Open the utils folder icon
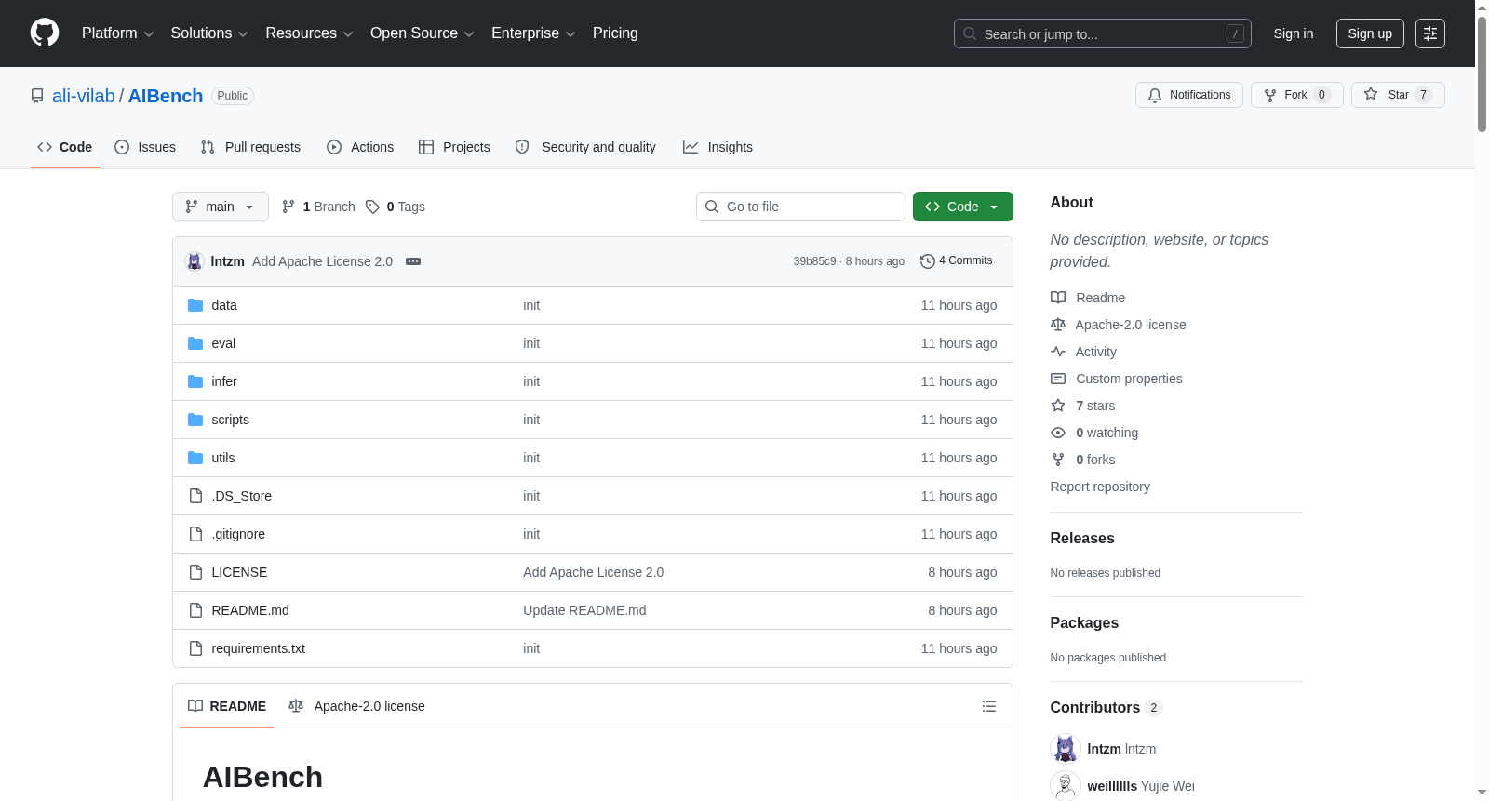1489x801 pixels. [195, 458]
